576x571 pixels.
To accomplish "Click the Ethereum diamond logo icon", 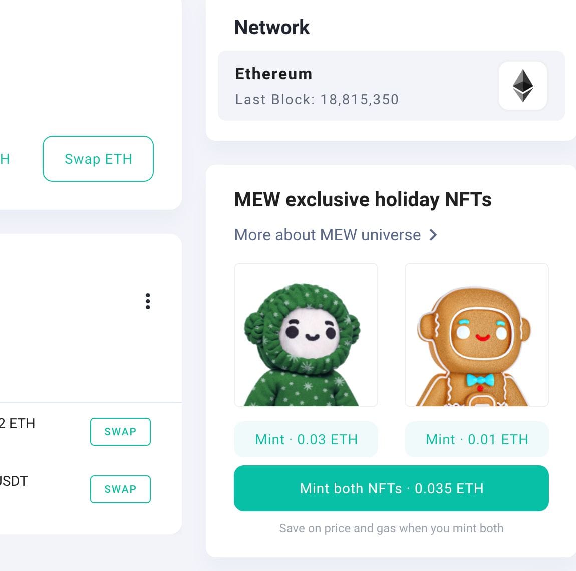I will click(523, 86).
